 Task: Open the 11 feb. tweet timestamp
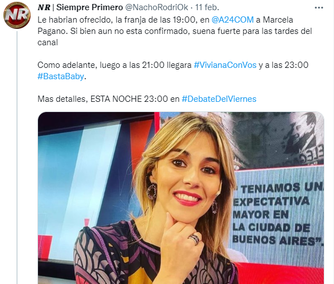click(x=207, y=7)
